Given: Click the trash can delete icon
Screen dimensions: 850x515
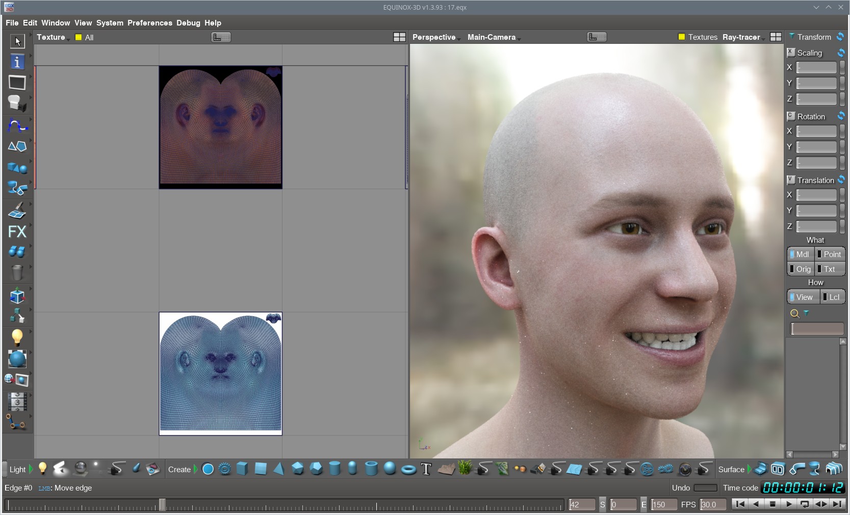Looking at the screenshot, I should (x=17, y=273).
